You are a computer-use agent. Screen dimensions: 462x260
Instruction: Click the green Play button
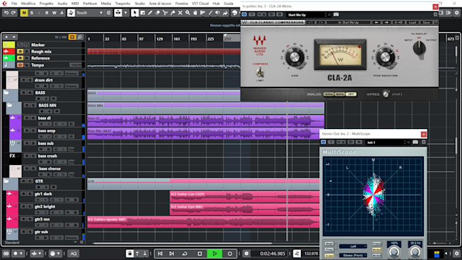tap(215, 253)
